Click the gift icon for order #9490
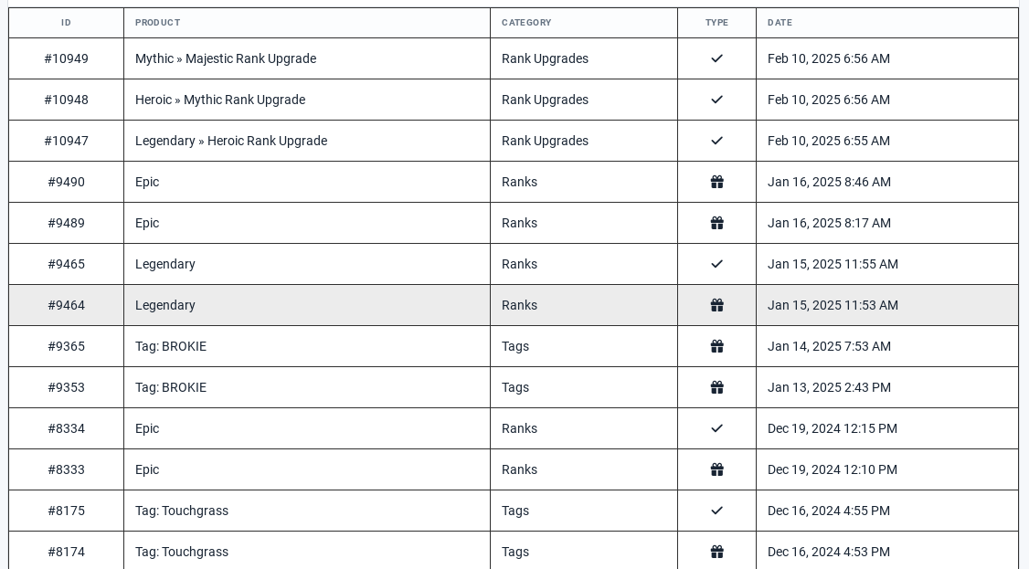 point(716,183)
